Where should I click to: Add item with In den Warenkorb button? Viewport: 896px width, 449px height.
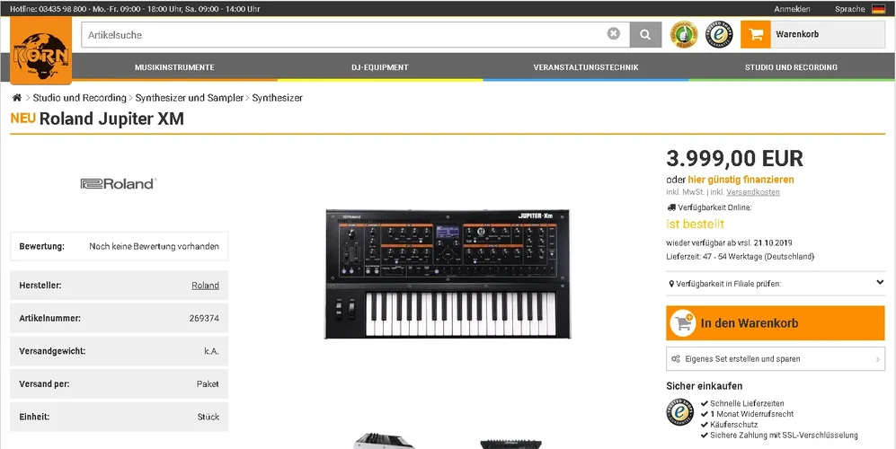776,322
